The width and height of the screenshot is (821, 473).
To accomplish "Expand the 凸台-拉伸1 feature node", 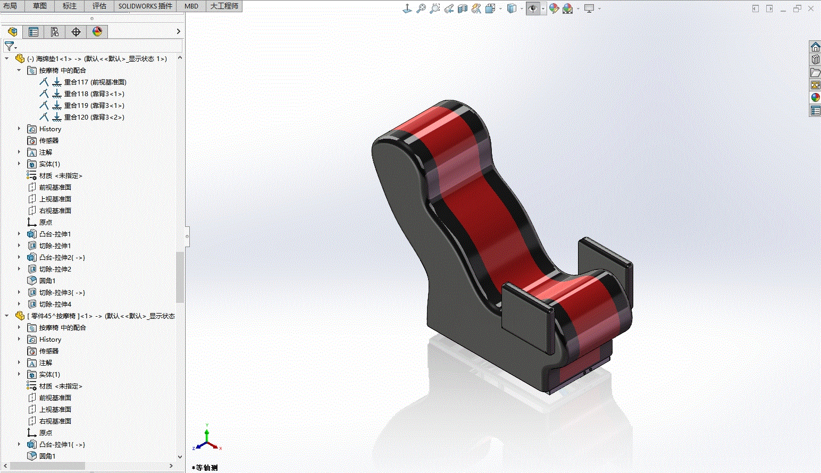I will pos(19,234).
